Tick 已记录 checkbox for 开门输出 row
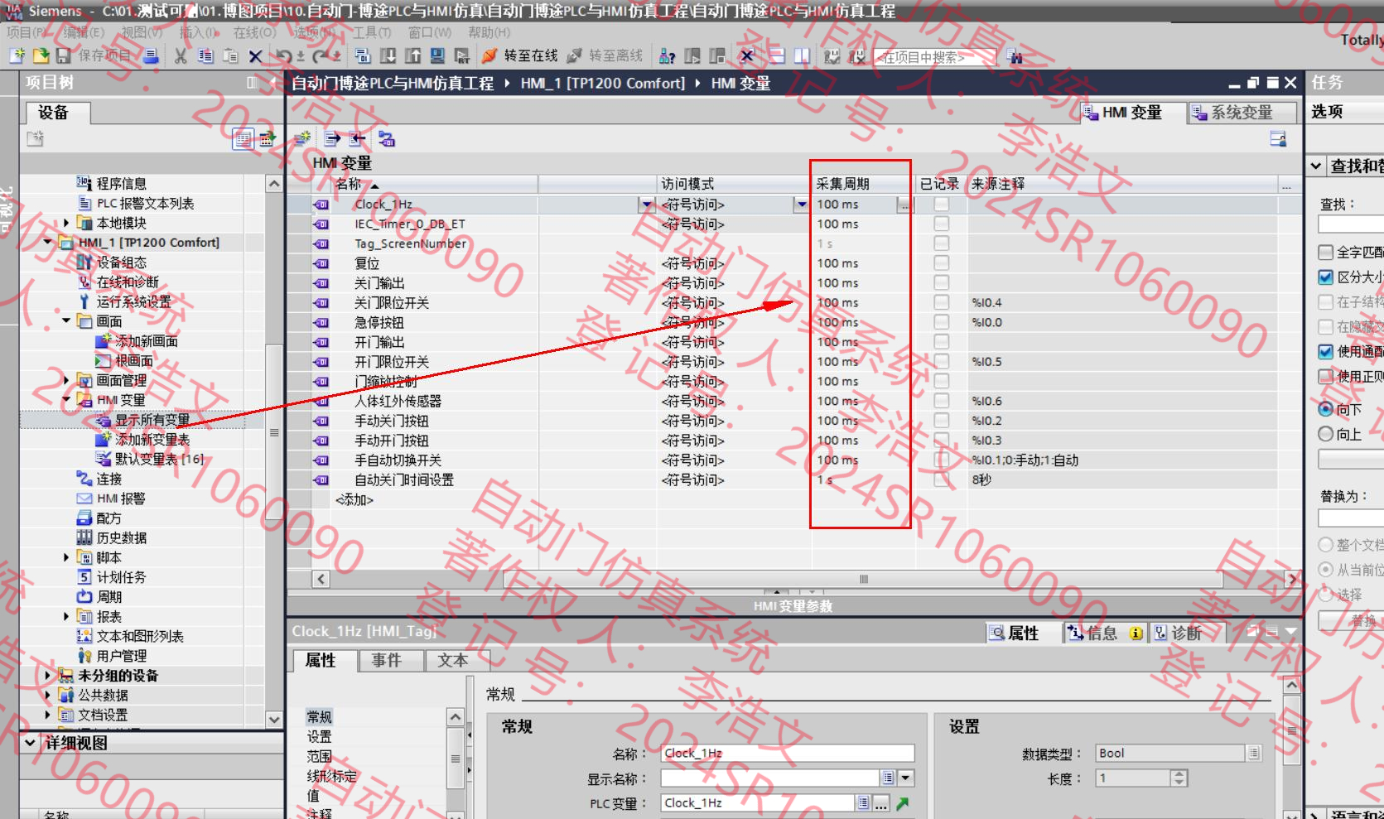The image size is (1384, 819). coord(942,341)
